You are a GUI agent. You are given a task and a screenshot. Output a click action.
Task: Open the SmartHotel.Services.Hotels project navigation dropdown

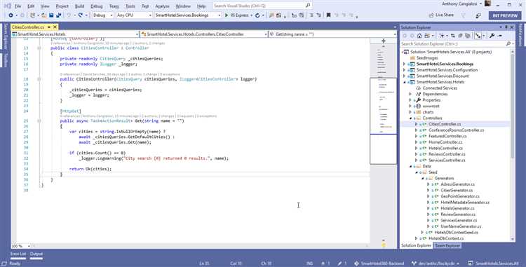click(x=75, y=34)
